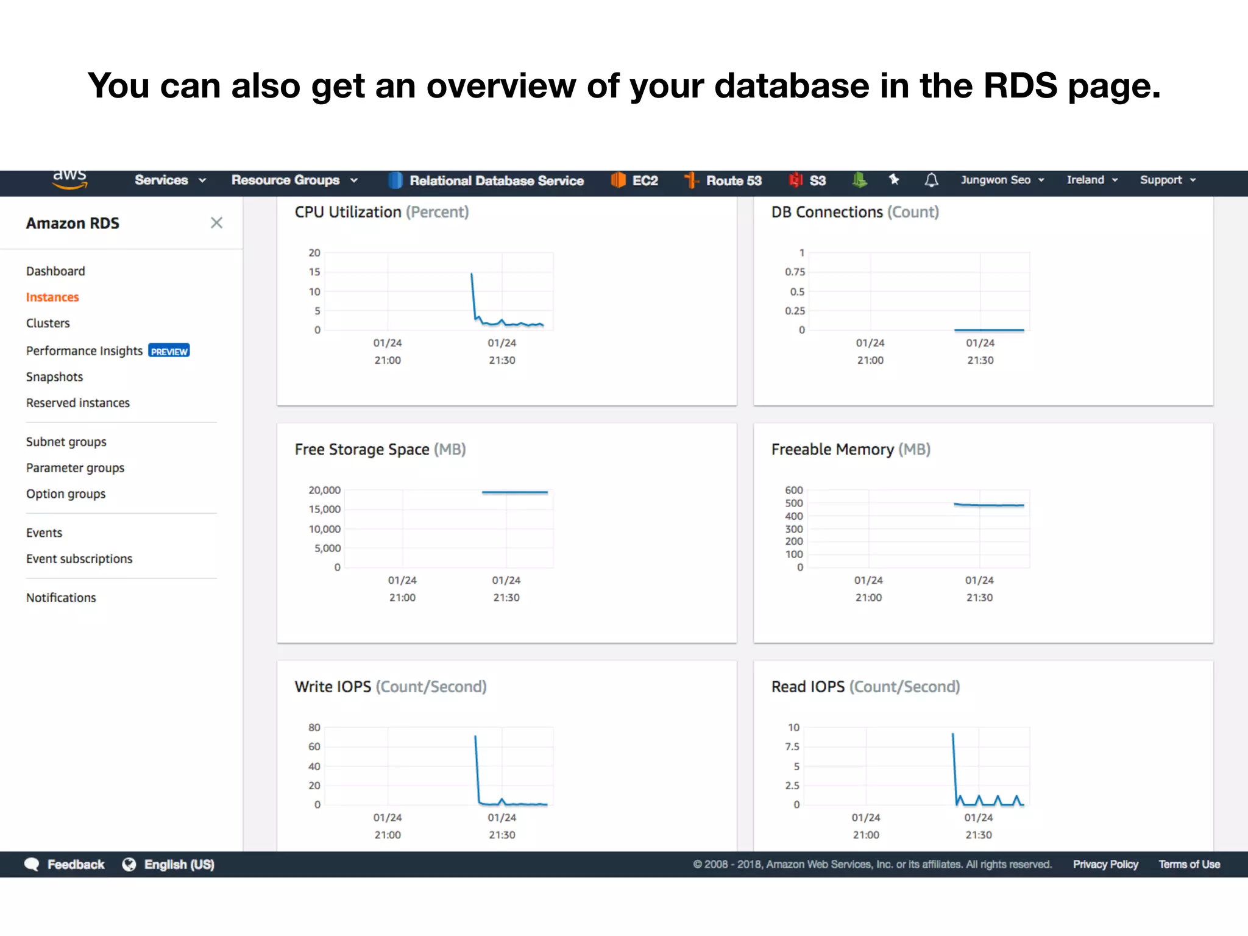Click the Write IOPS (Count/Second) heading
Viewport: 1248px width, 936px height.
391,687
